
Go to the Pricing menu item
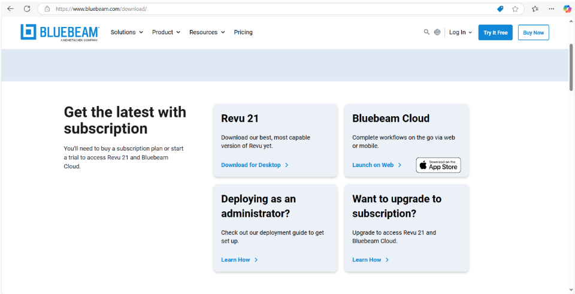[x=243, y=32]
